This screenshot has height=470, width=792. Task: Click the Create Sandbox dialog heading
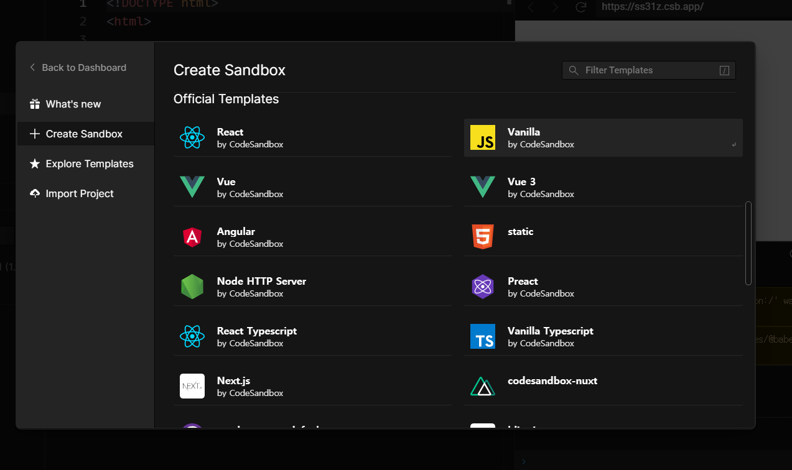tap(230, 70)
